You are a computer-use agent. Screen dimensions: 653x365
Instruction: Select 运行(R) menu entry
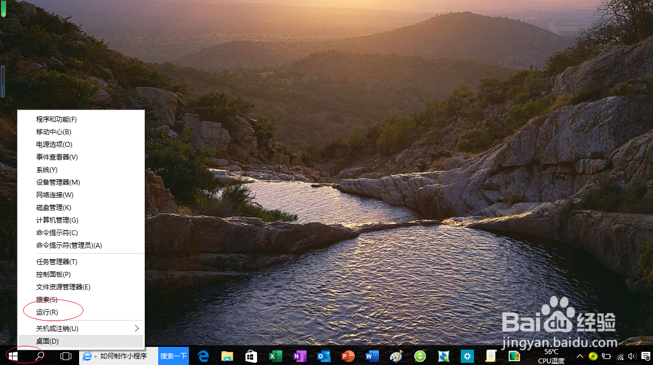pos(81,312)
